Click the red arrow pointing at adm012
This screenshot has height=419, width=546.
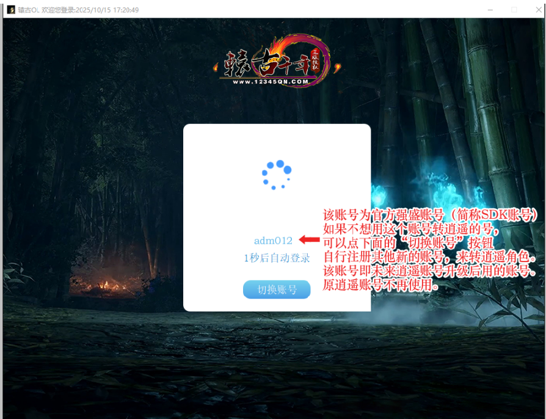(x=309, y=240)
